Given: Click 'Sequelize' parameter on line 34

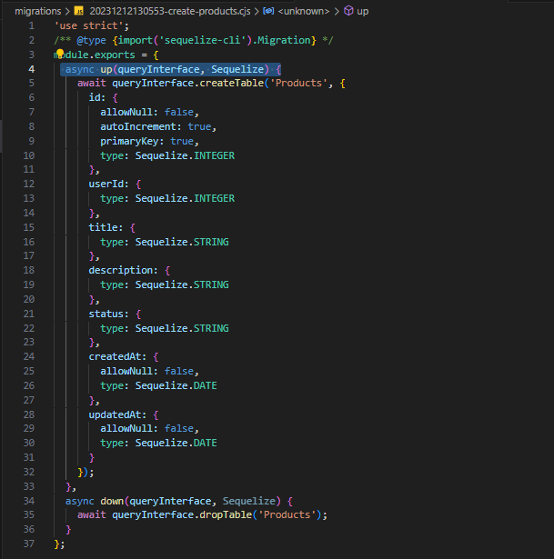Looking at the screenshot, I should coord(248,501).
